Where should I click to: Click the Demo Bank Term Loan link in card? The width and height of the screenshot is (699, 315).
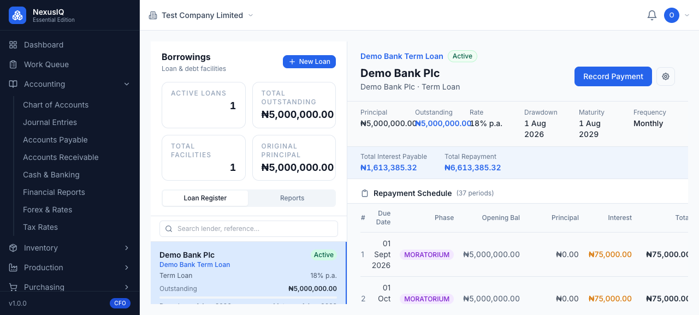point(194,265)
